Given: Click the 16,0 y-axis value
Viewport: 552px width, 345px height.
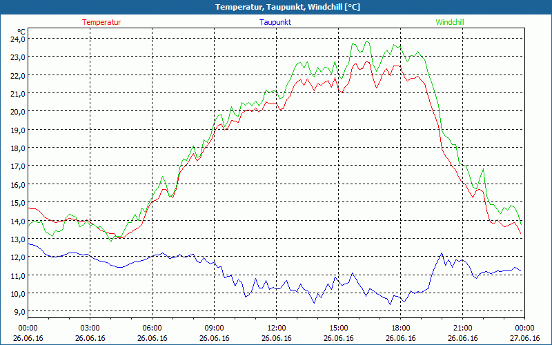Looking at the screenshot, I should tap(18, 184).
